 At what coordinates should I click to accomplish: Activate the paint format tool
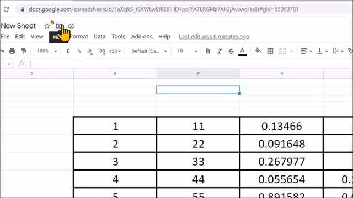(23, 51)
